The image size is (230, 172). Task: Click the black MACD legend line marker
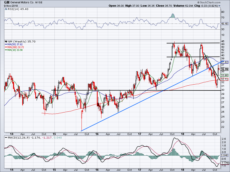click(x=6, y=138)
